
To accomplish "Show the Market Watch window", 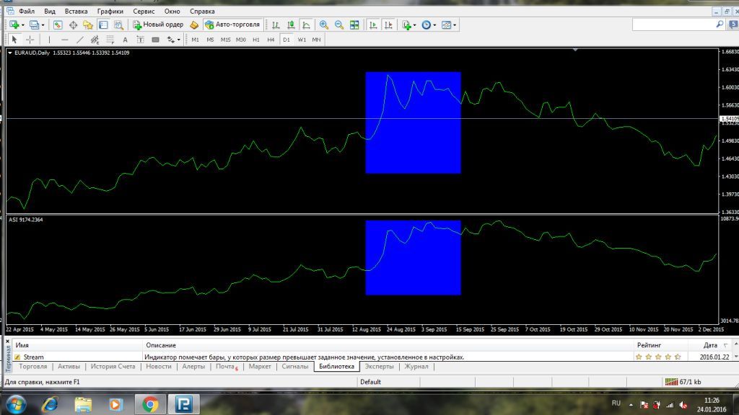I will tap(58, 25).
